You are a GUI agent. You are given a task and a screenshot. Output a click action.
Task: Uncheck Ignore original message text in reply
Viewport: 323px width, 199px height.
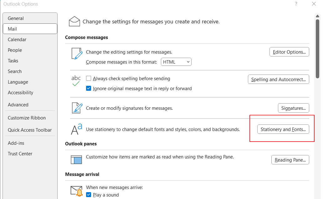pyautogui.click(x=89, y=89)
